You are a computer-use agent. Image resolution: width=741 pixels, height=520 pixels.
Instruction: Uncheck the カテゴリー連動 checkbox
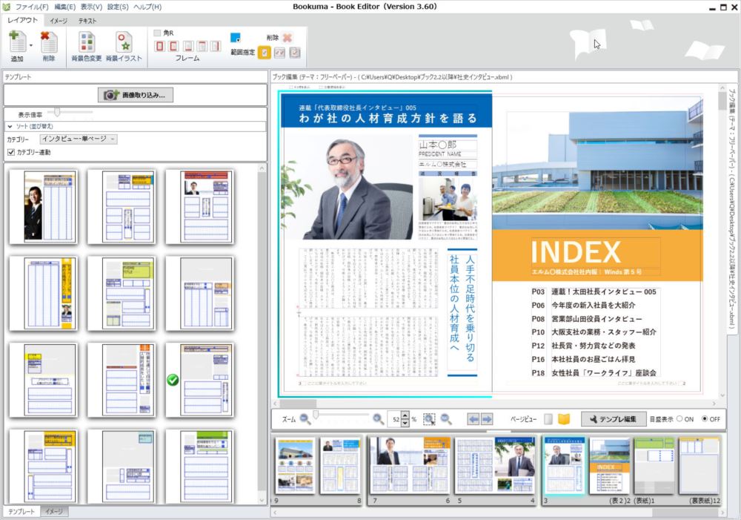click(x=10, y=152)
